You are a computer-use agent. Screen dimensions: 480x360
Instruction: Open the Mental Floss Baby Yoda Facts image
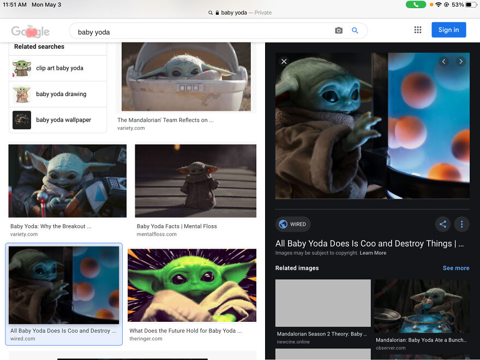click(x=195, y=181)
